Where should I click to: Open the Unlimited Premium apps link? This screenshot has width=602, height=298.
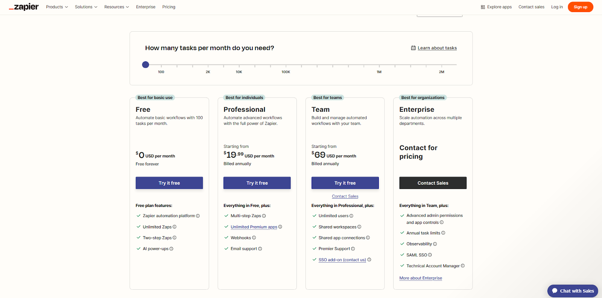tap(254, 227)
